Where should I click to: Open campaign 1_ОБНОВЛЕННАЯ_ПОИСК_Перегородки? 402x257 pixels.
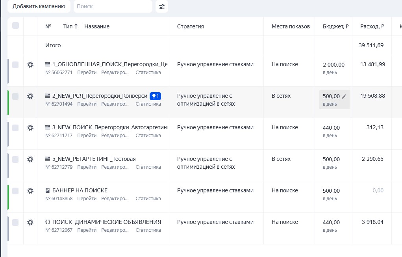coord(110,64)
